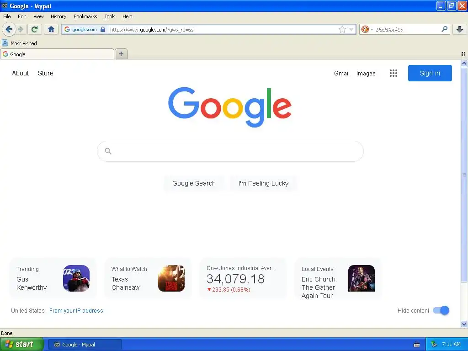Click the I'm Feeling Lucky button

click(x=263, y=183)
